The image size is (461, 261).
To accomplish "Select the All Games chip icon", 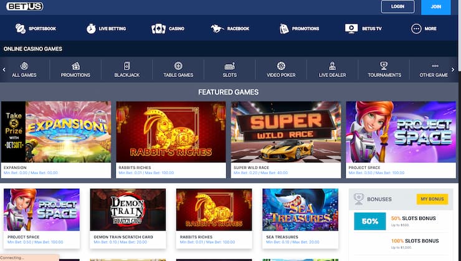I will (24, 66).
